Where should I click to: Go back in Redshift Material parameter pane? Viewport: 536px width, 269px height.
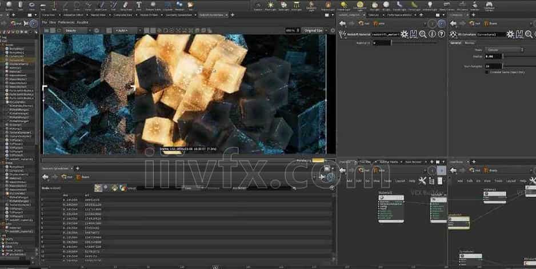(342, 23)
